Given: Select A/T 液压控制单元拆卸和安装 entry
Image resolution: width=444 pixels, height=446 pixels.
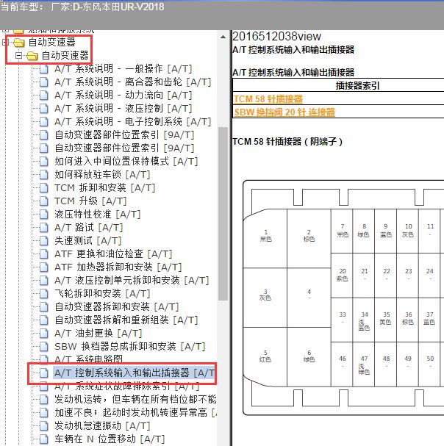Looking at the screenshot, I should tap(132, 281).
